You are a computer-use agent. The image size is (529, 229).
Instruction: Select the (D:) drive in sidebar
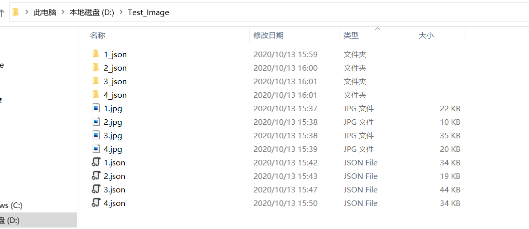10,220
